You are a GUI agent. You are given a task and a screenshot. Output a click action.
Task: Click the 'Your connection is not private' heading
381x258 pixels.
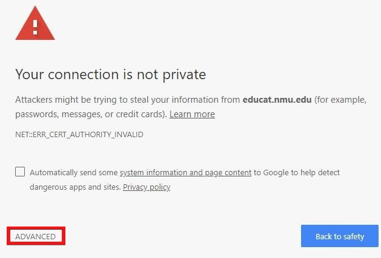(111, 74)
